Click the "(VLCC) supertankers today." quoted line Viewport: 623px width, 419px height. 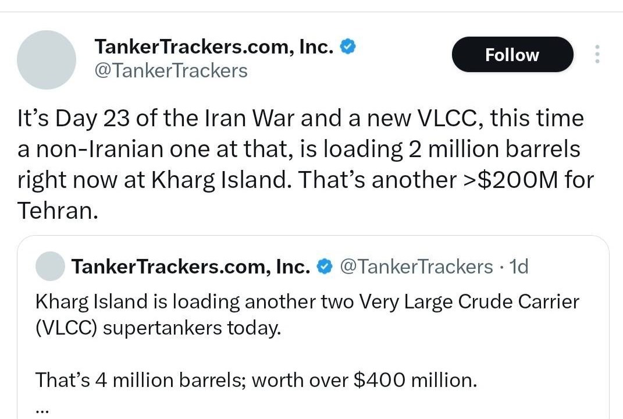point(158,328)
